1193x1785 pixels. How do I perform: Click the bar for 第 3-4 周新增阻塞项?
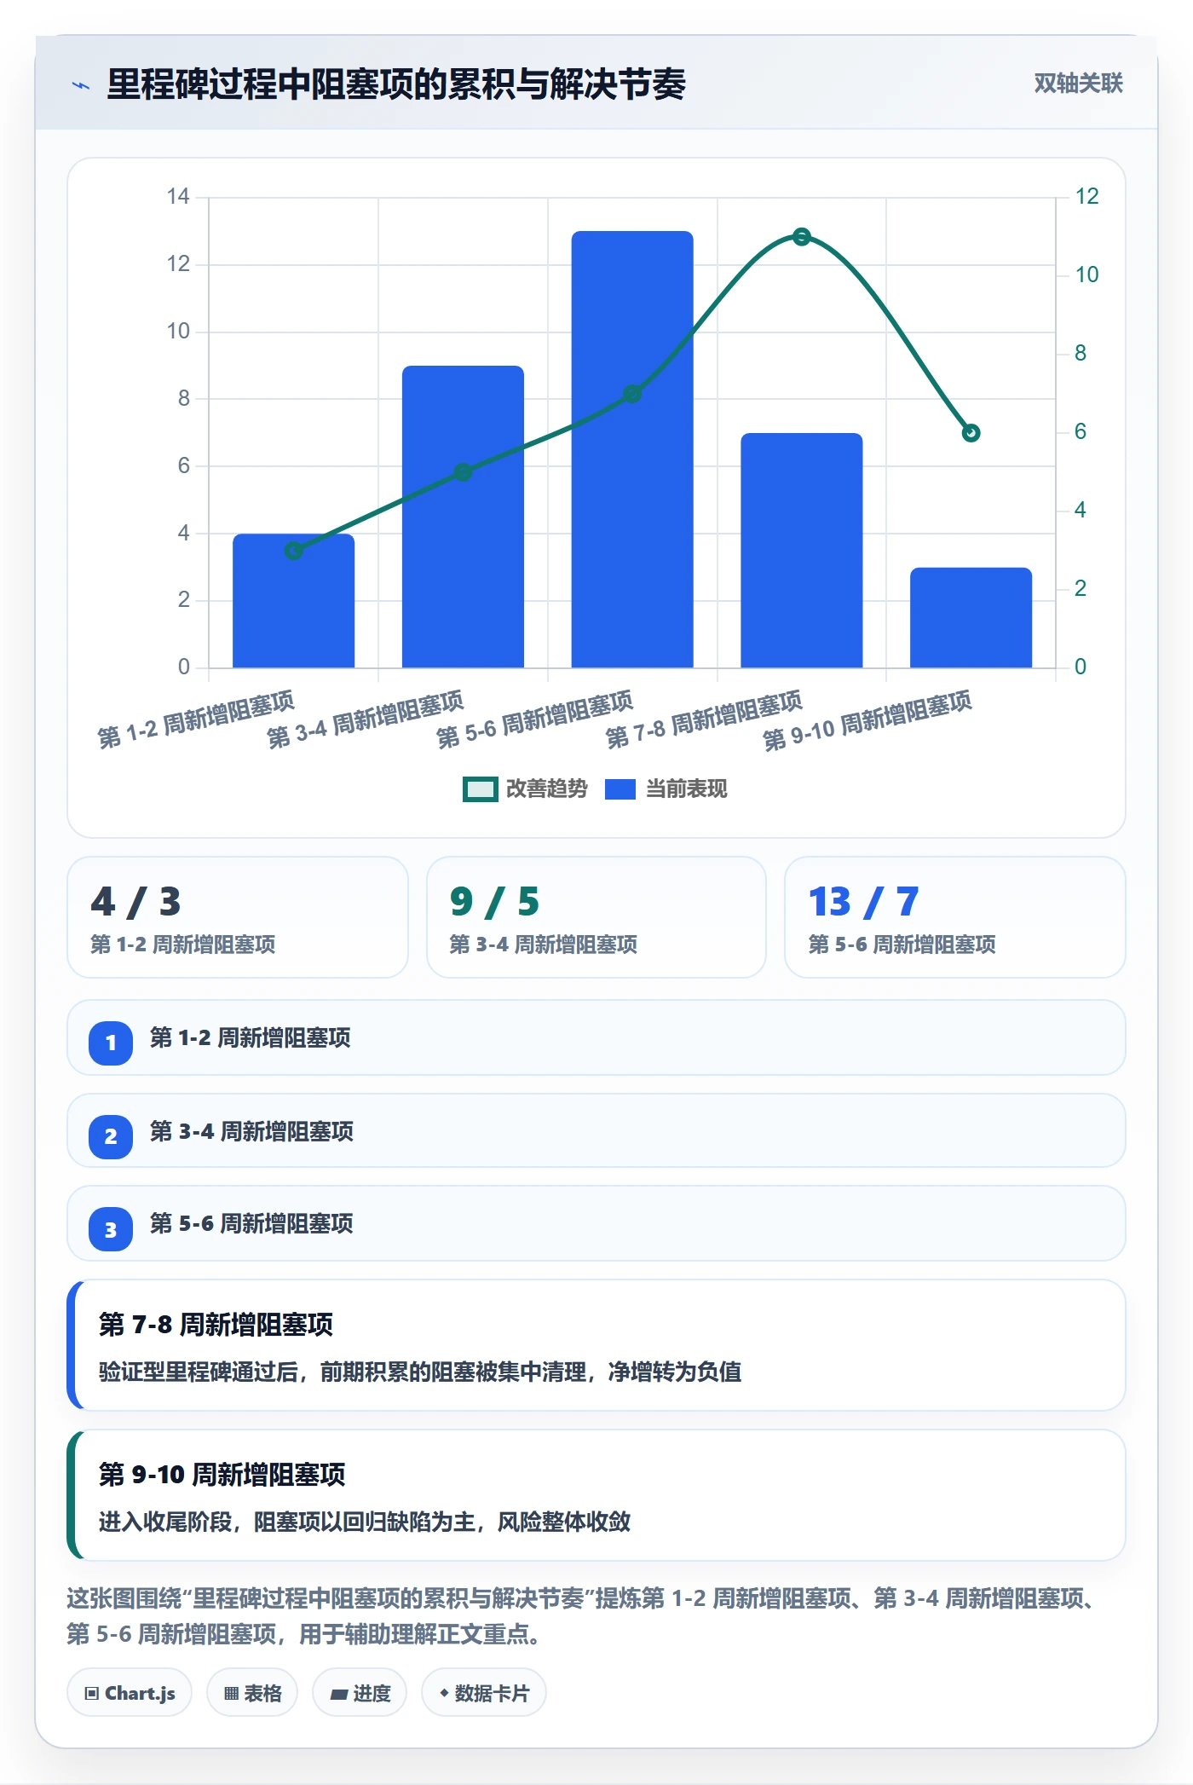click(x=463, y=517)
